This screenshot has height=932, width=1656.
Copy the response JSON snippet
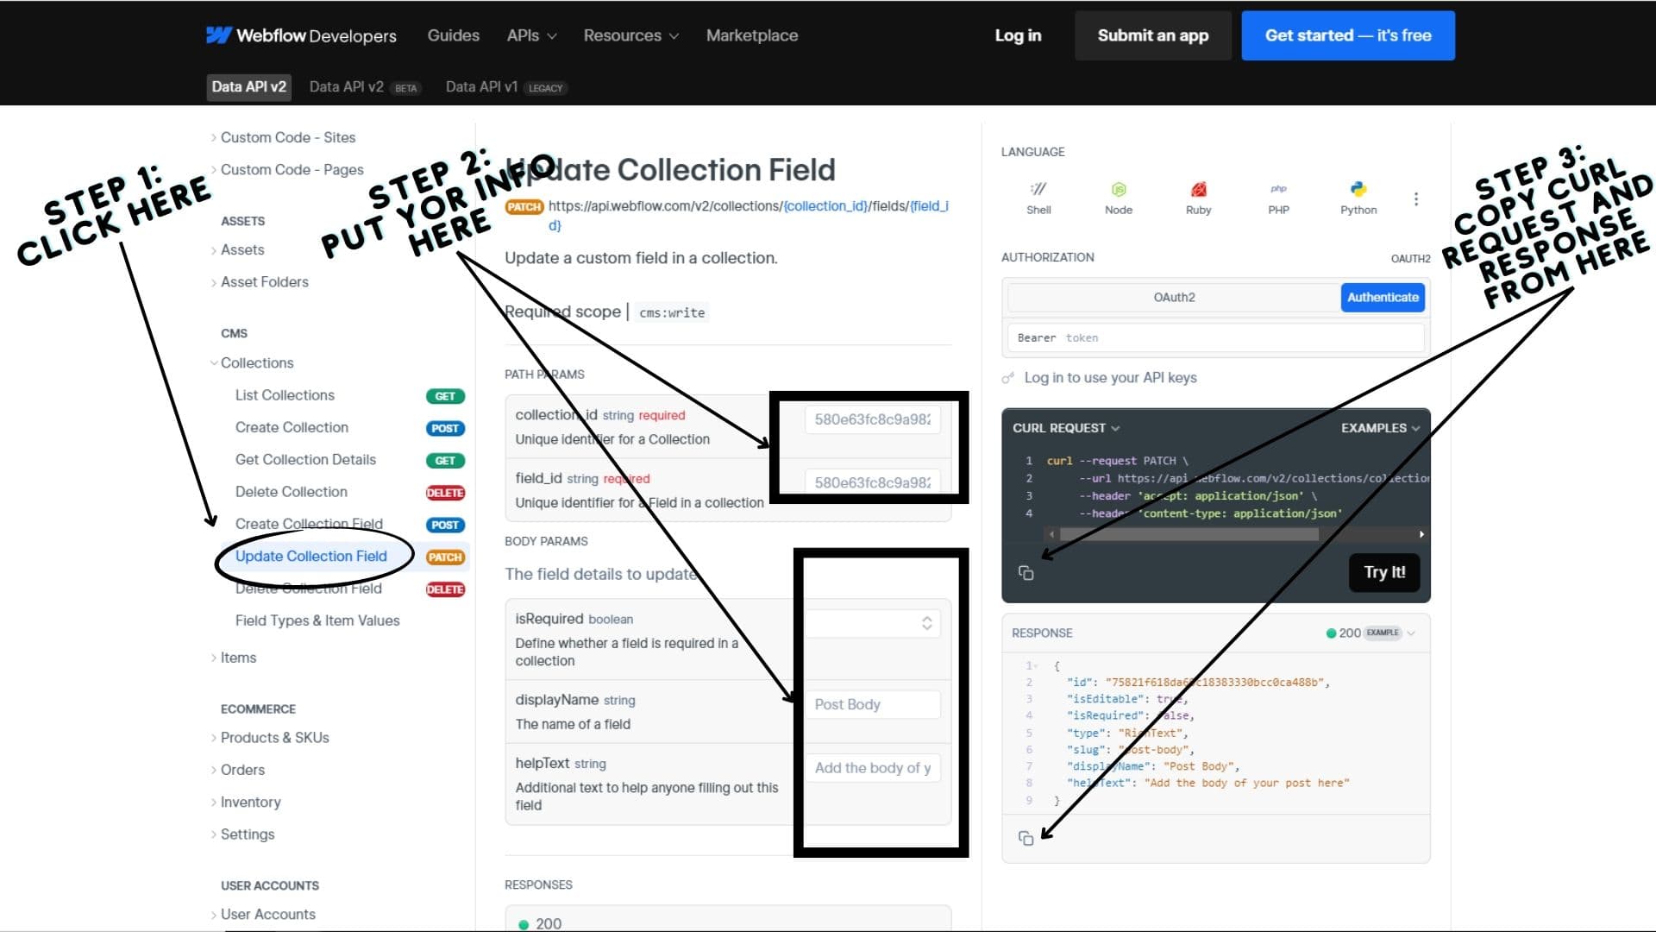coord(1026,838)
